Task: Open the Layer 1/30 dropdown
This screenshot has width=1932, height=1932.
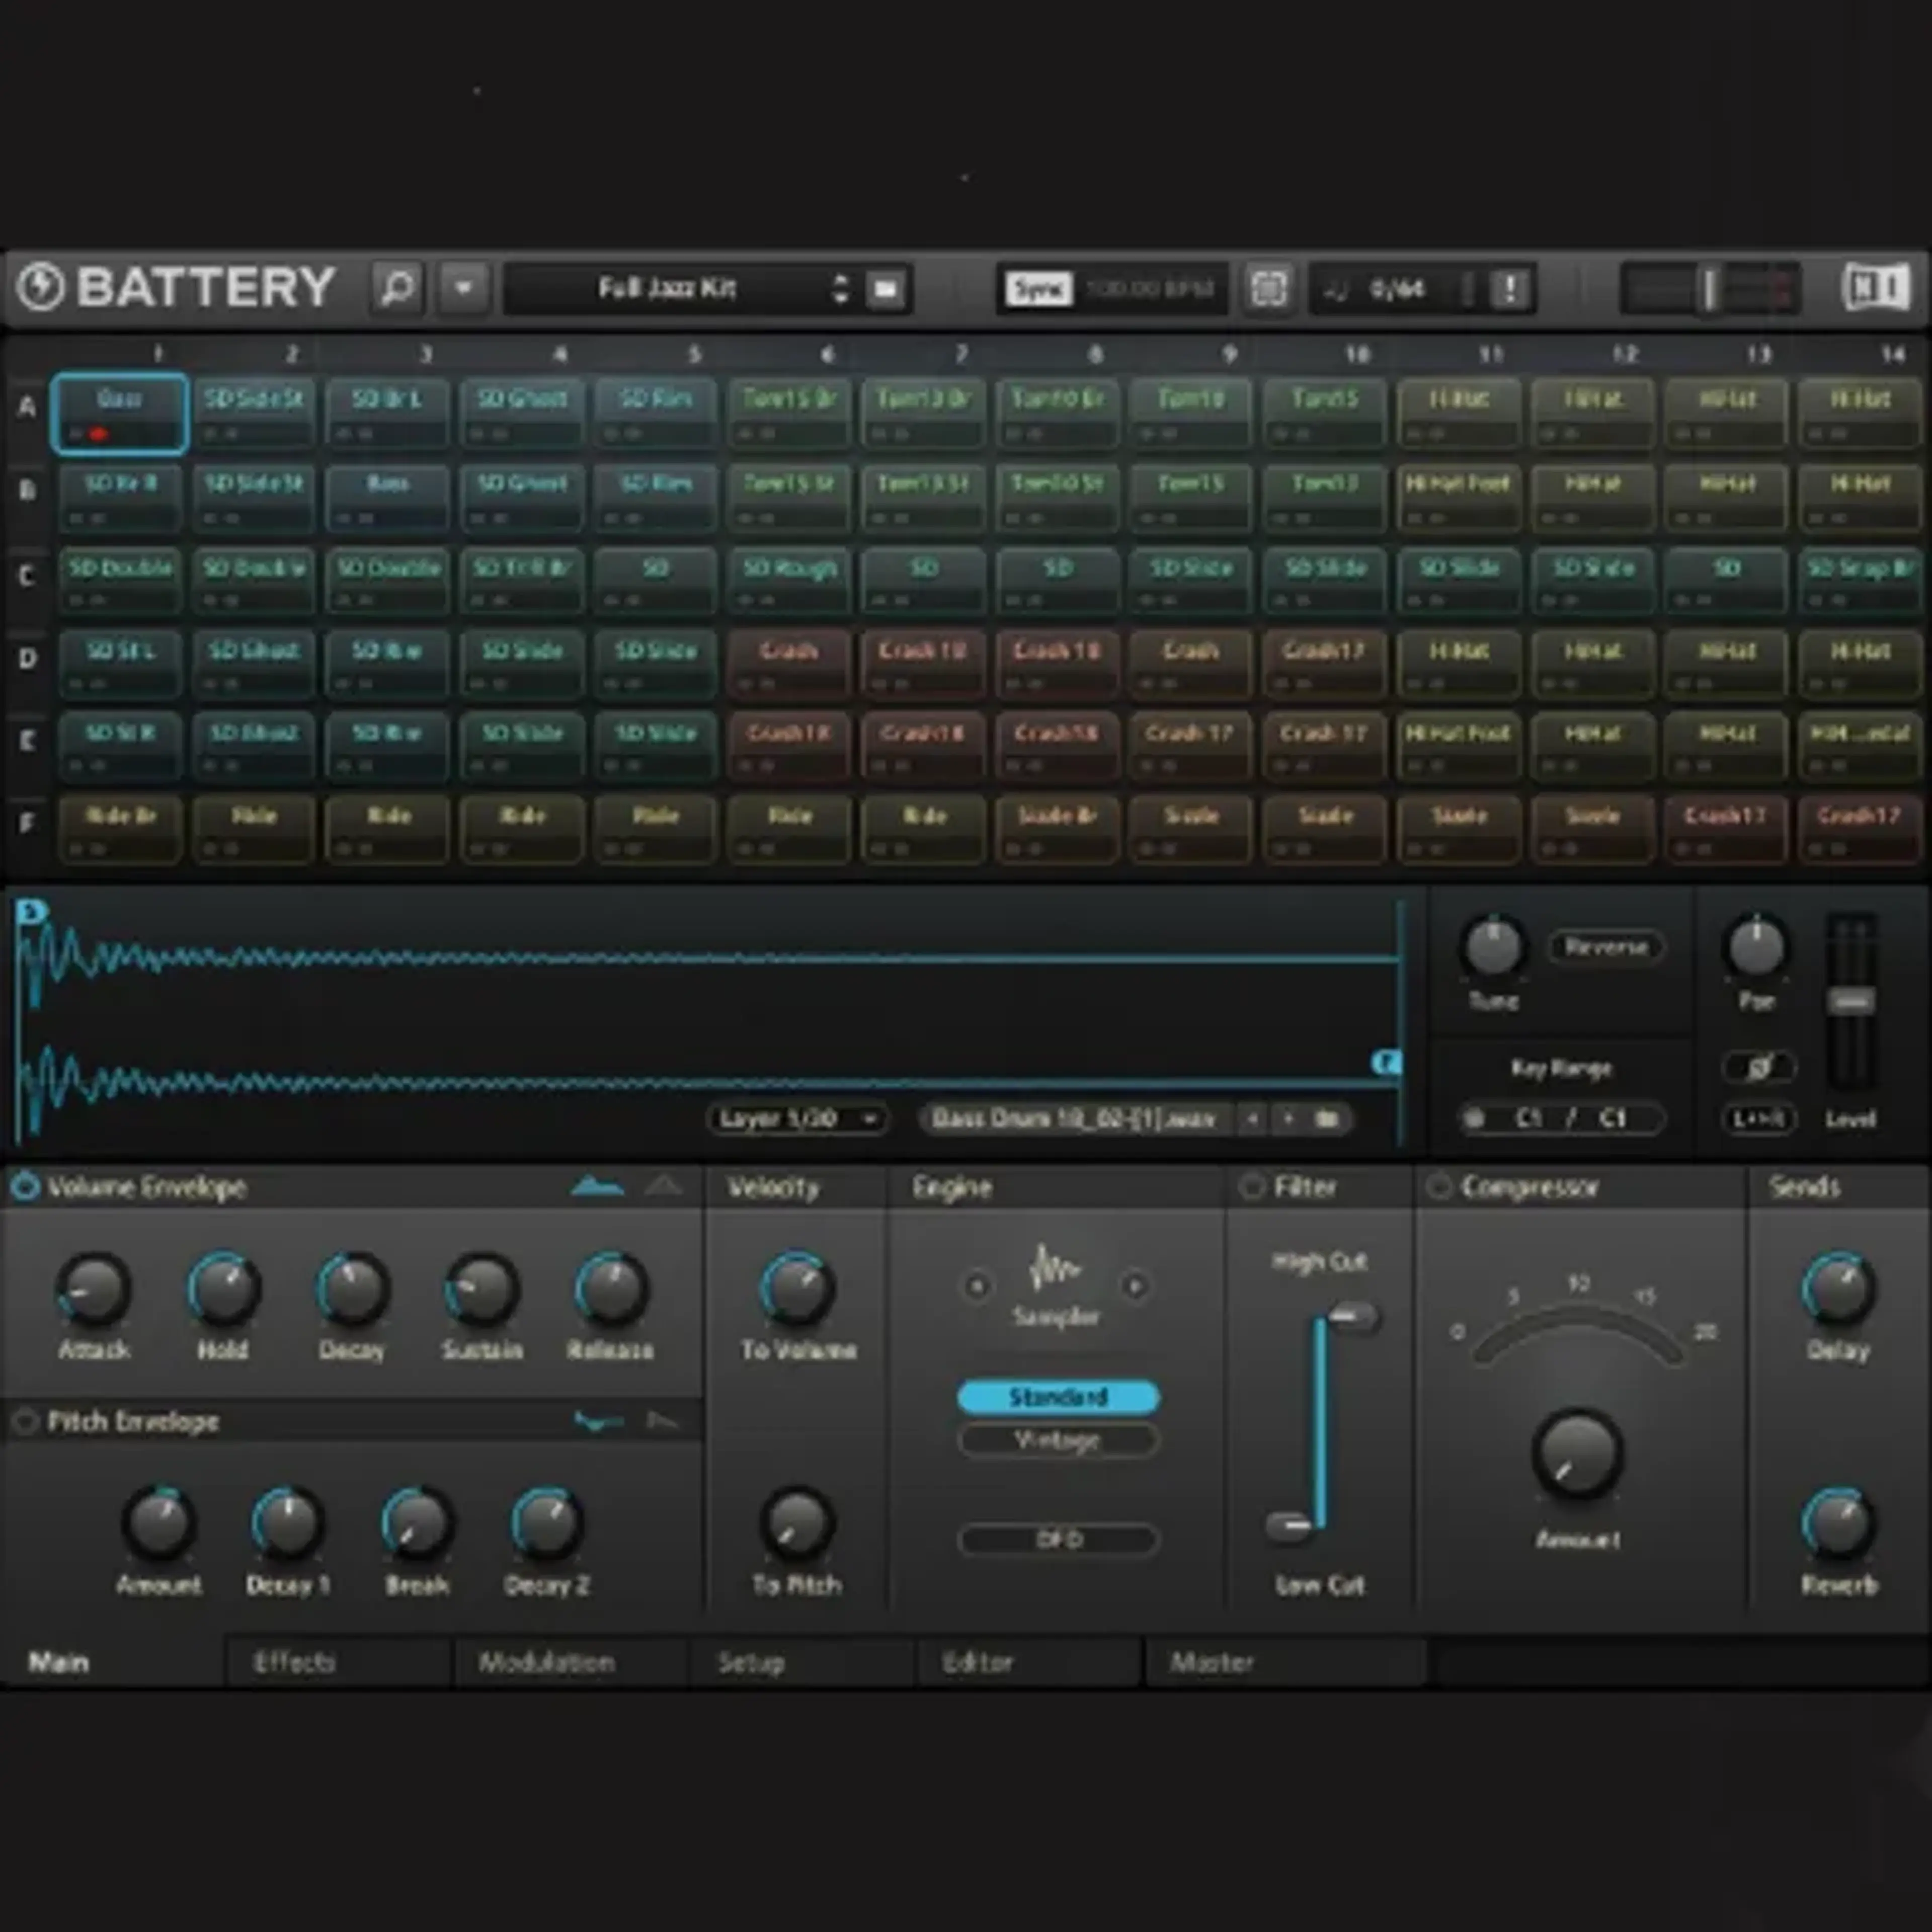Action: pos(797,1118)
